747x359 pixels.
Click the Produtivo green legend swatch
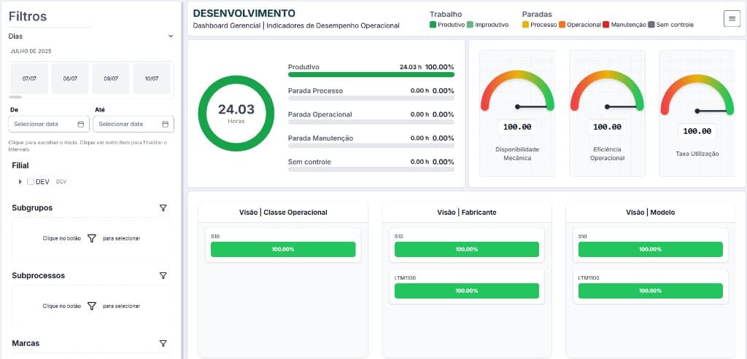click(433, 25)
